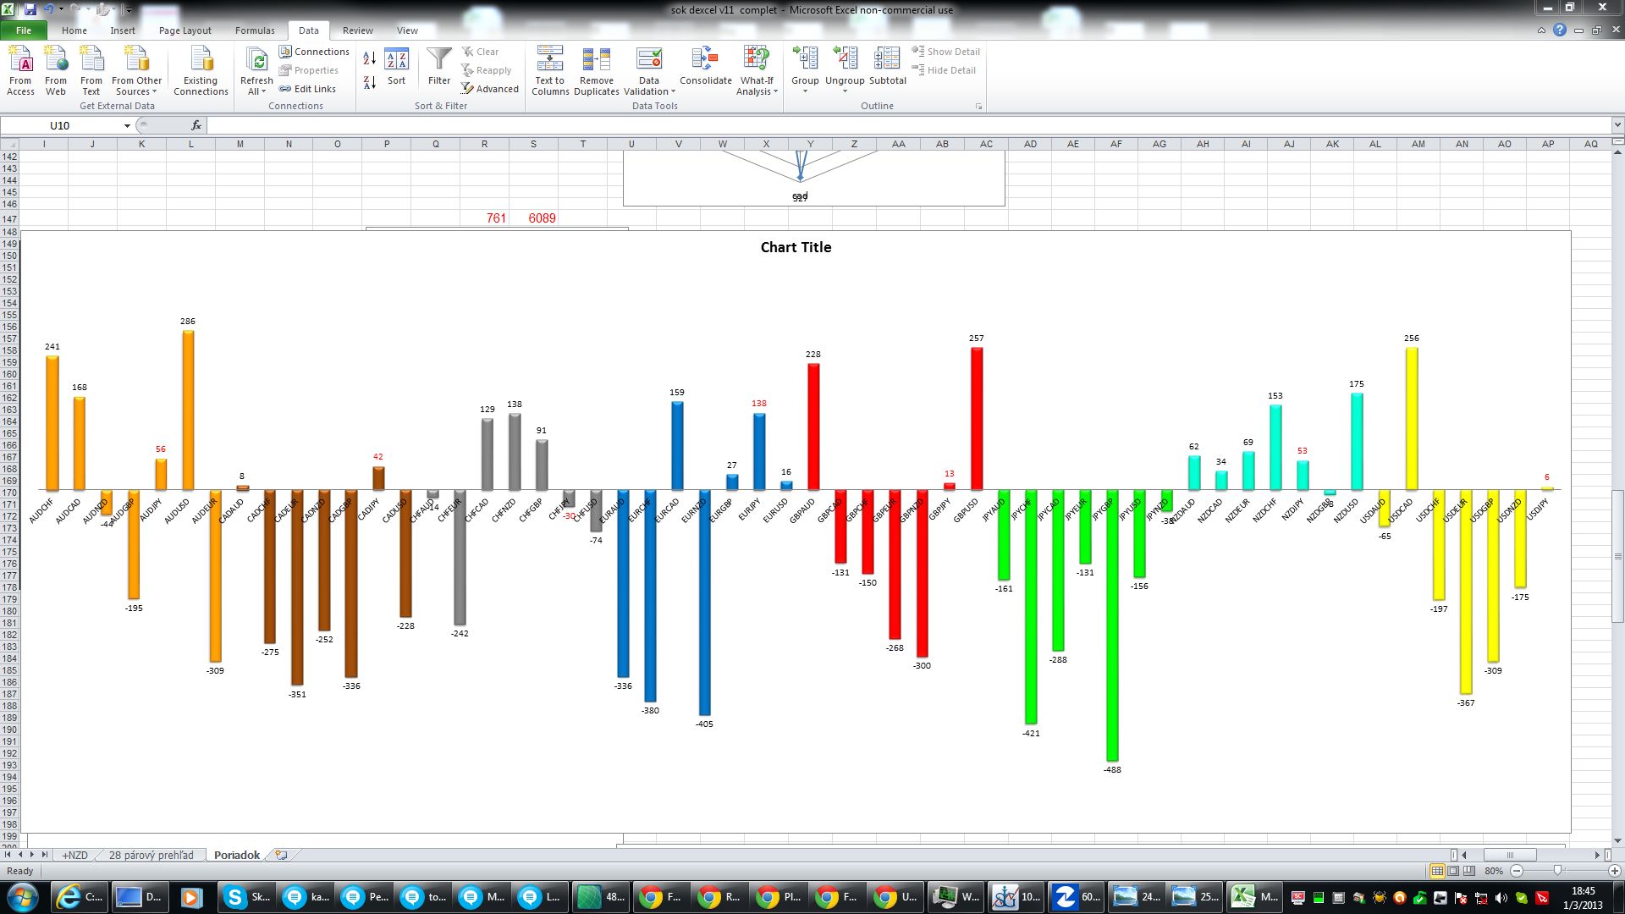Screen dimensions: 1625x914
Task: Sort descending Z to A
Action: pyautogui.click(x=370, y=82)
